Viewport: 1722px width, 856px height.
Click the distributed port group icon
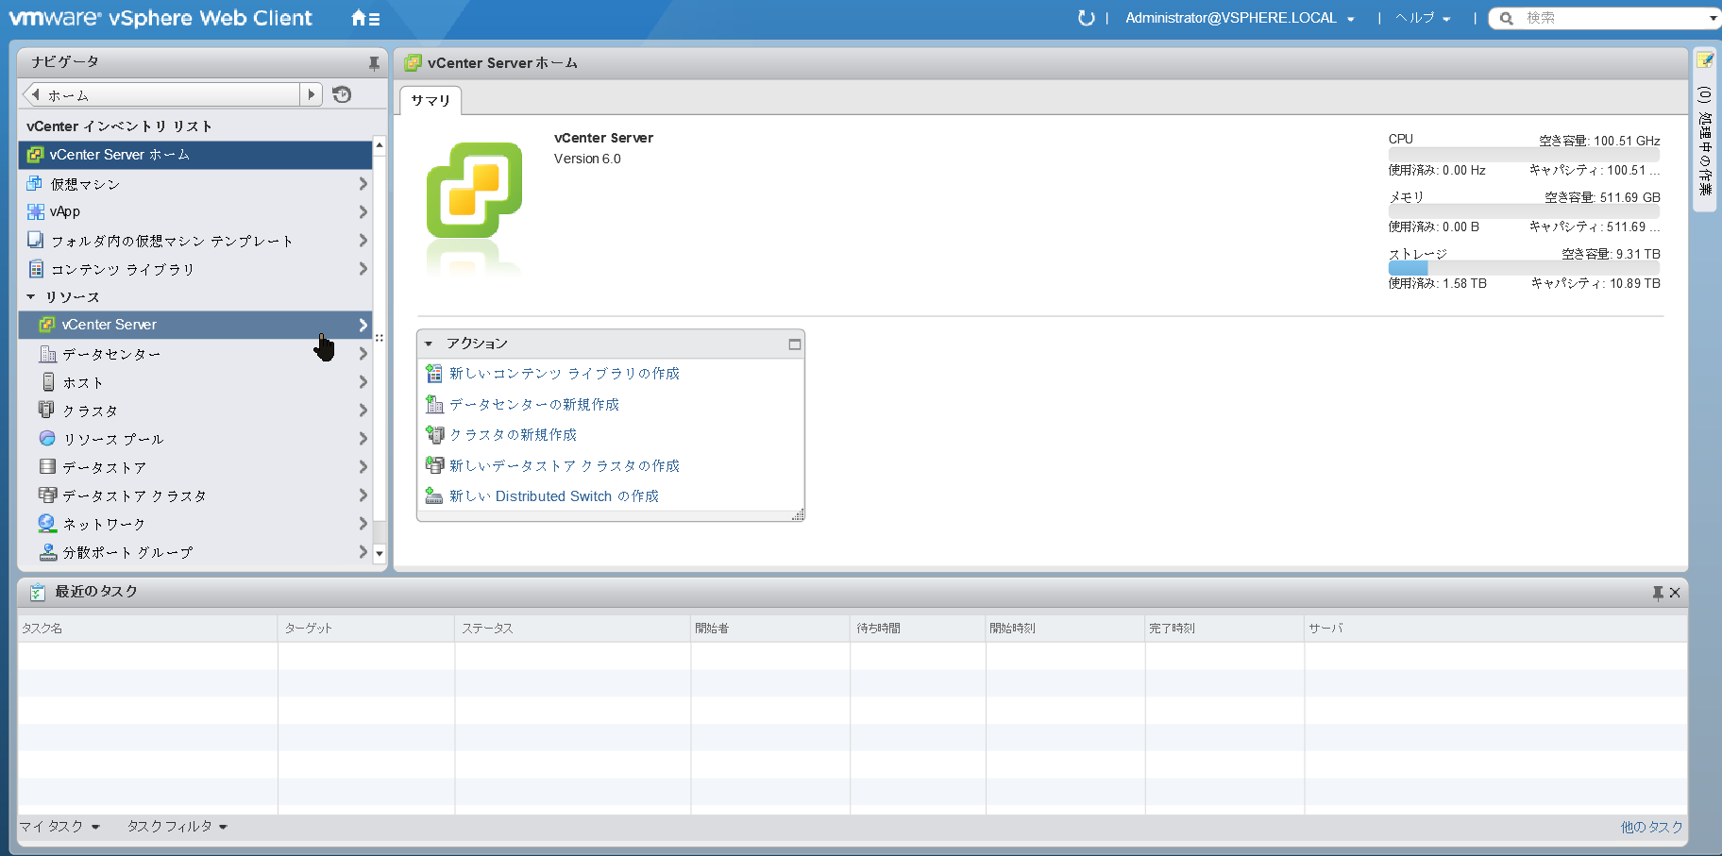(x=47, y=552)
